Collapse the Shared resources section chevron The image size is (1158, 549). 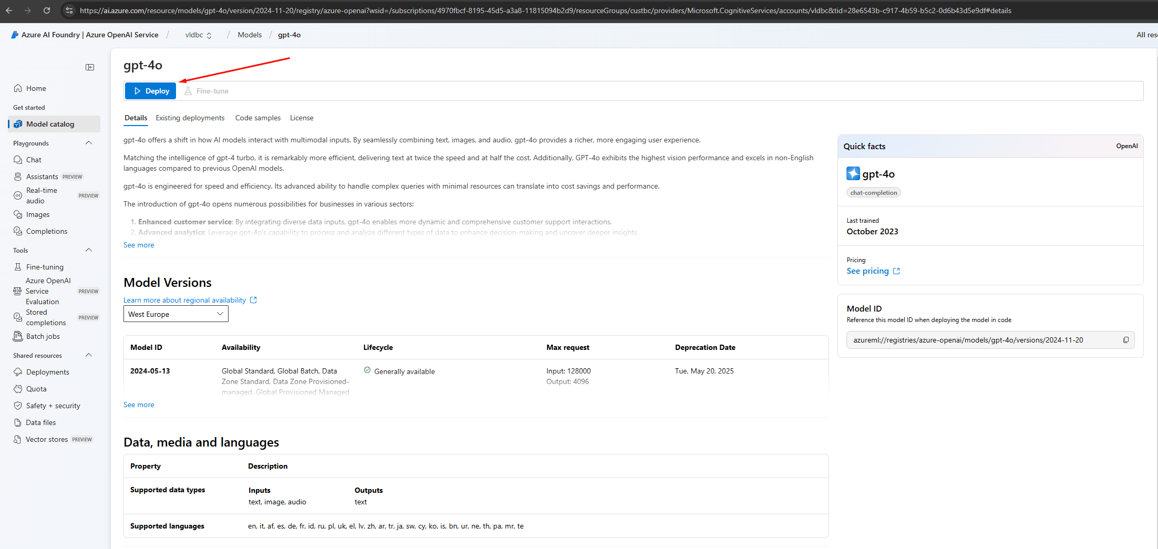(x=89, y=355)
